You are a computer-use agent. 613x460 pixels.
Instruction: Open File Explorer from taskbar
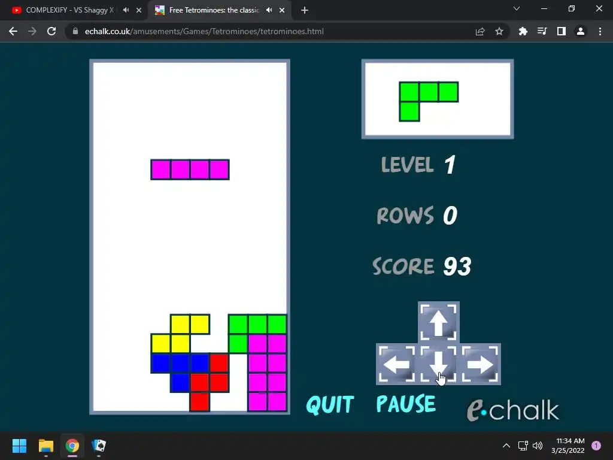tap(45, 446)
